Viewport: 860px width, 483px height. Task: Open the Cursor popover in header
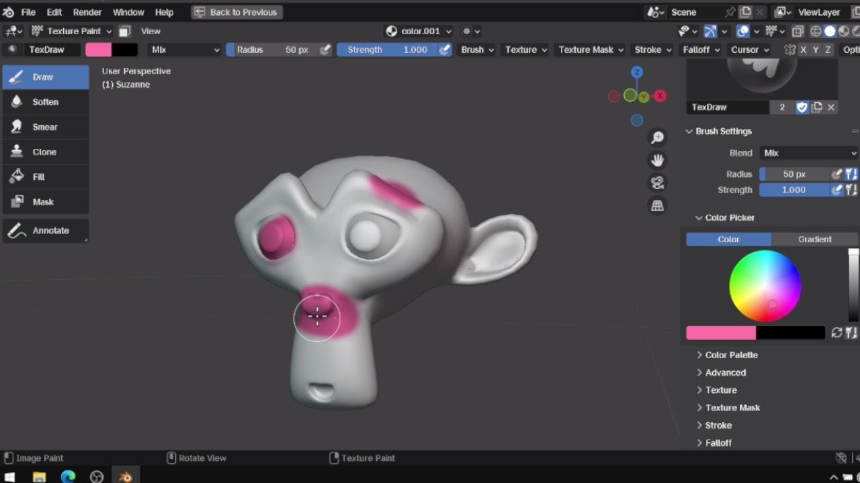[750, 50]
